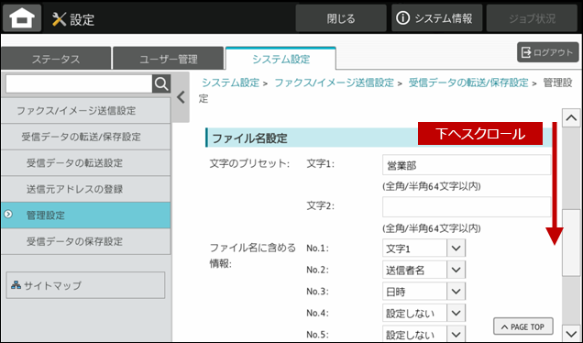
Task: Click arrow icon beside 管理設定
Action: click(8, 215)
